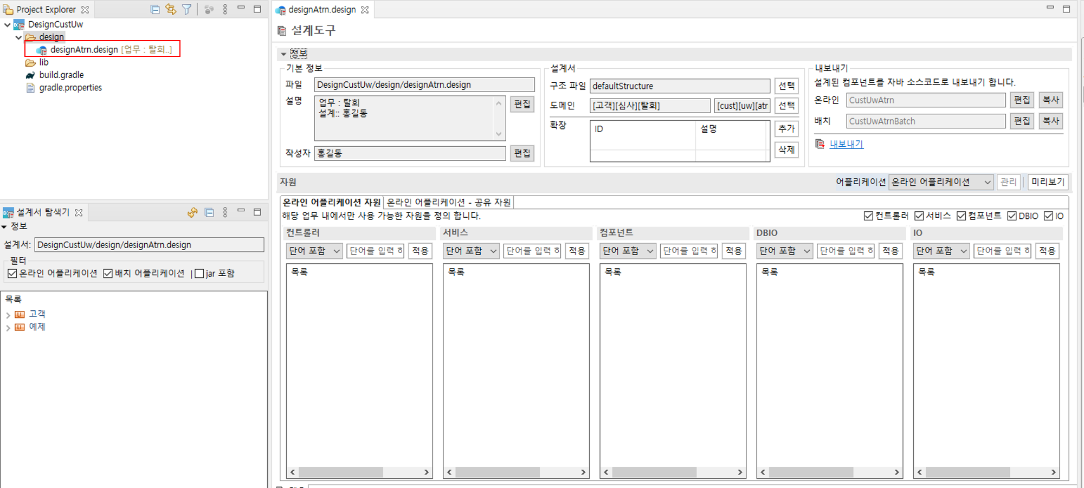This screenshot has width=1084, height=488.
Task: Click the 내보내기 link
Action: (x=846, y=144)
